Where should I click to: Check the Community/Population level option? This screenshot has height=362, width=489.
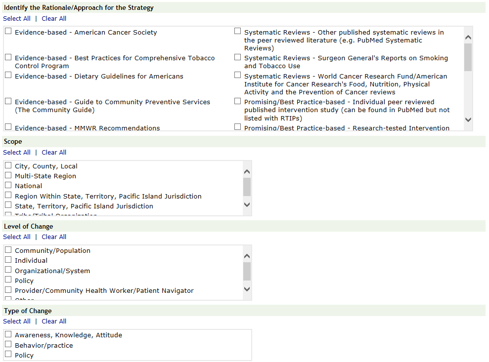8,250
